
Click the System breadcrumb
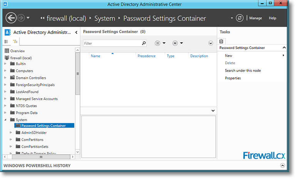click(104, 18)
